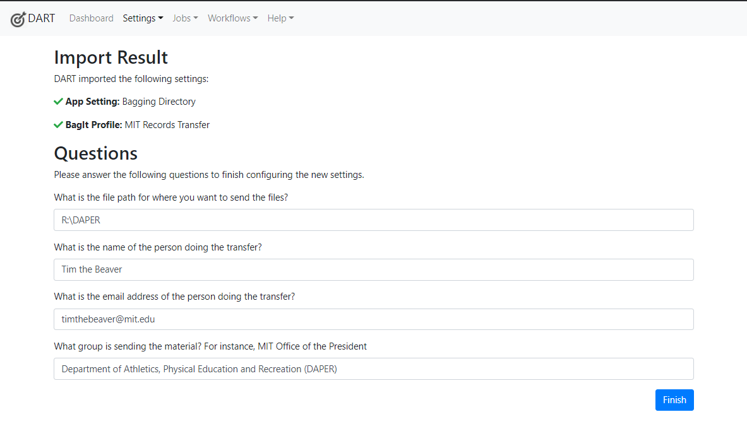The image size is (747, 424).
Task: Focus the email field with timthebeaver@mit.edu
Action: click(x=374, y=319)
